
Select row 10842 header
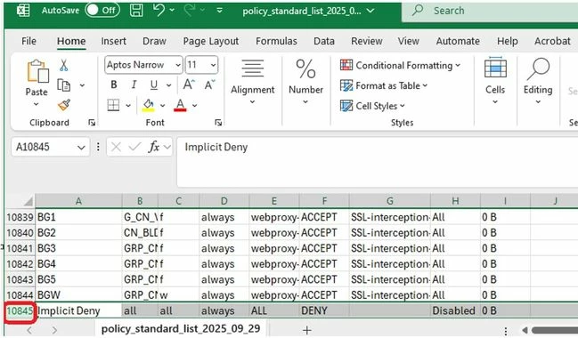click(20, 264)
